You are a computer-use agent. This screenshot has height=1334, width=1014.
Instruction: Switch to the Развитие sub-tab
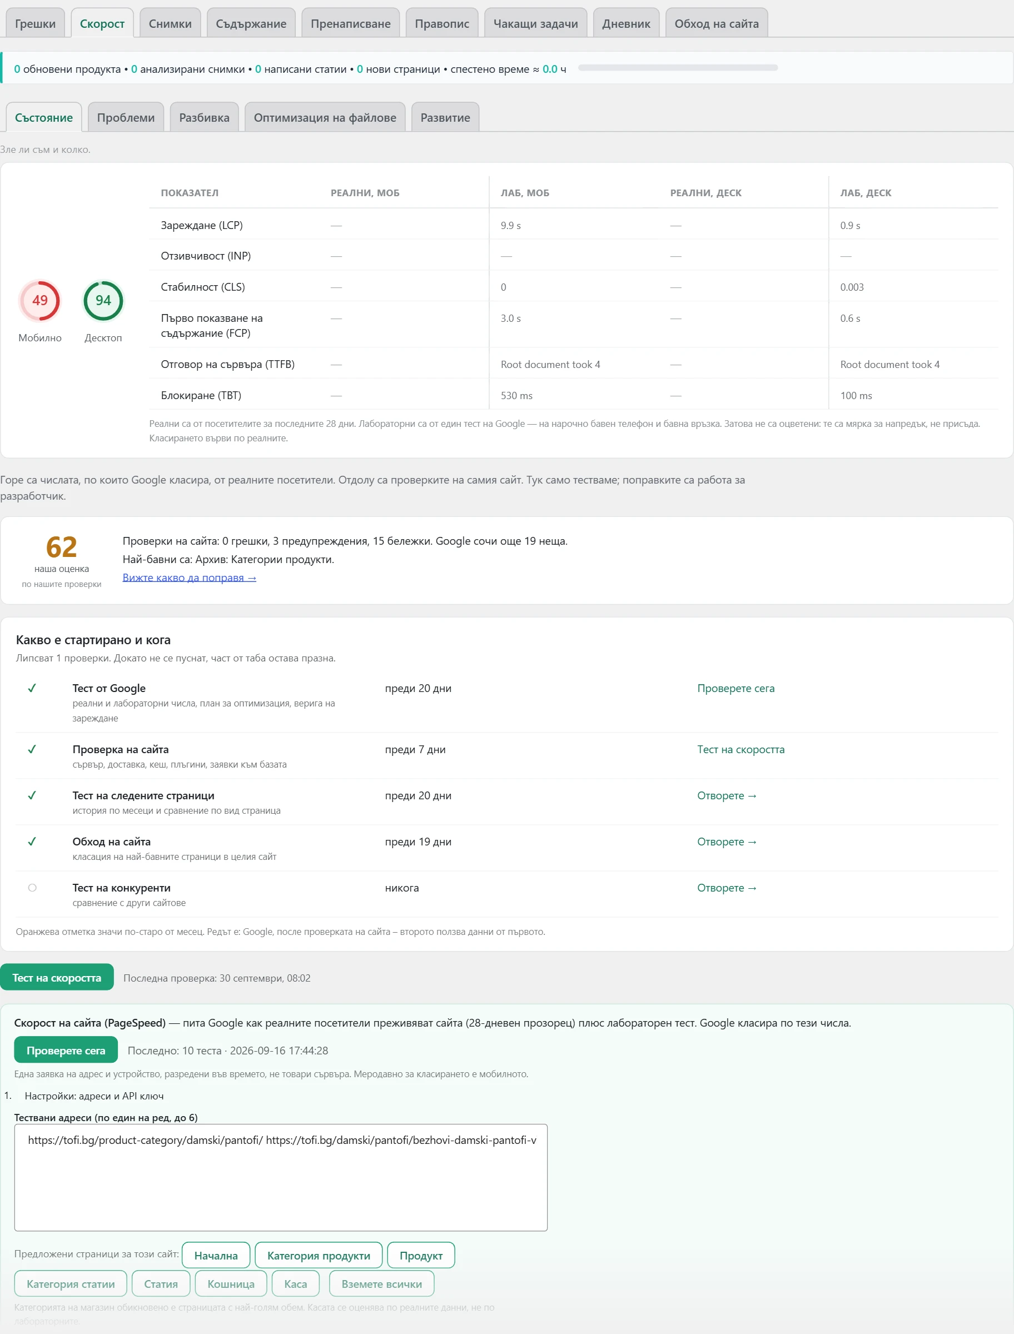click(445, 117)
